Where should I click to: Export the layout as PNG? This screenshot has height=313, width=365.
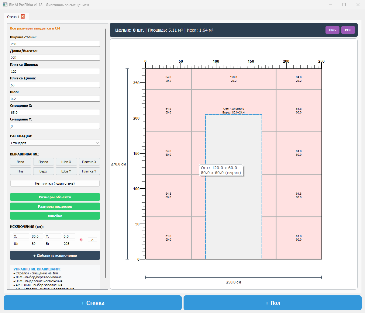332,30
